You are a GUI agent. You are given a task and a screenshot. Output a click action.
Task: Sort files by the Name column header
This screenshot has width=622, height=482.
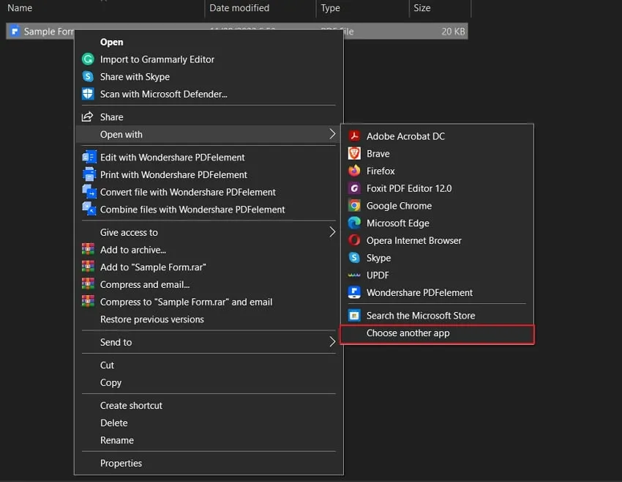click(20, 8)
